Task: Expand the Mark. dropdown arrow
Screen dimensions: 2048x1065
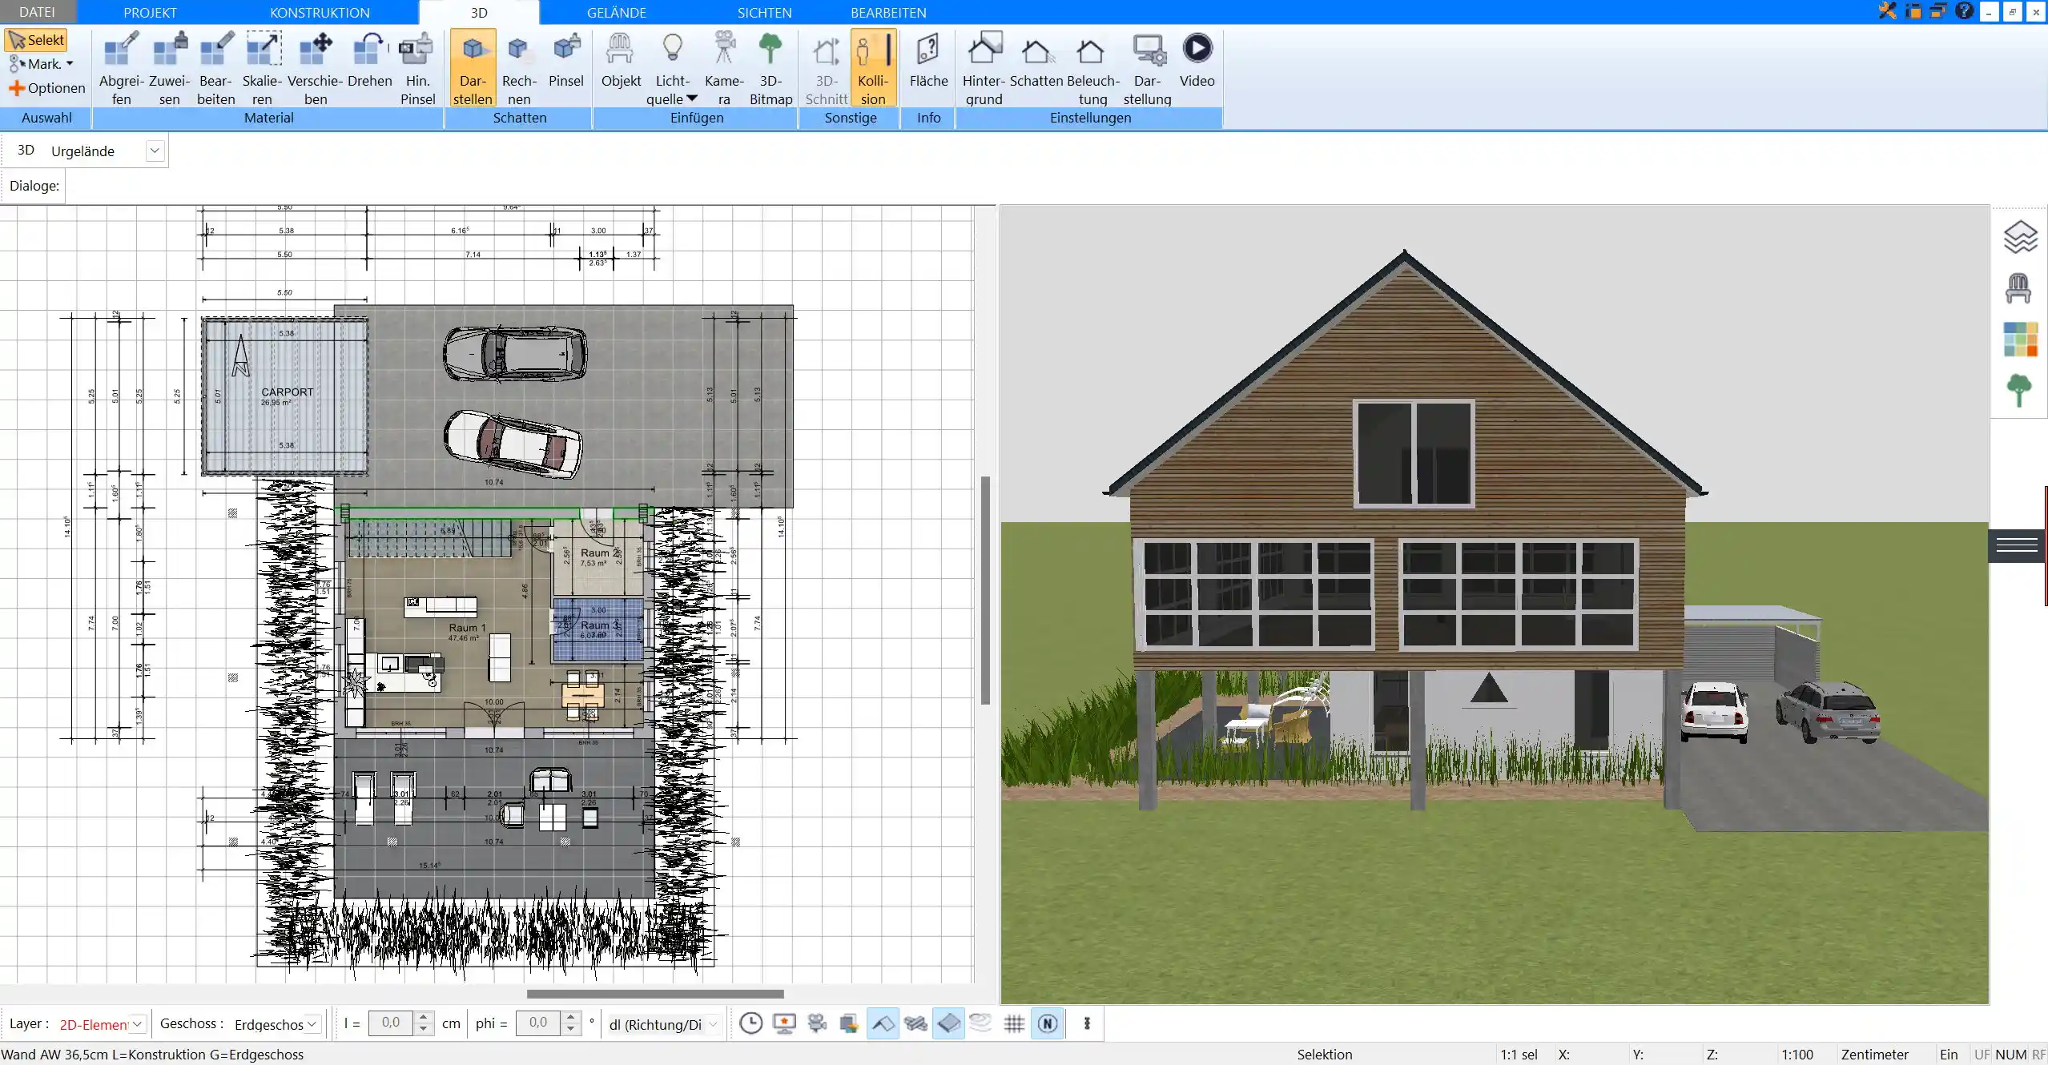Action: click(70, 64)
